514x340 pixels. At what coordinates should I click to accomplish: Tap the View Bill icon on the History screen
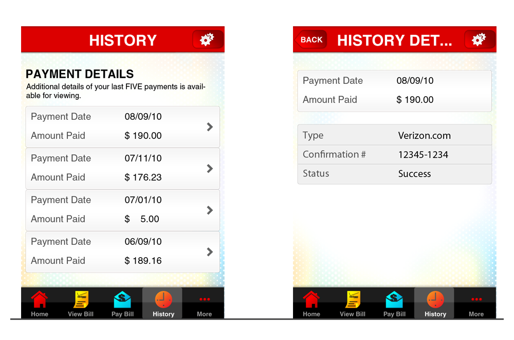pos(81,300)
